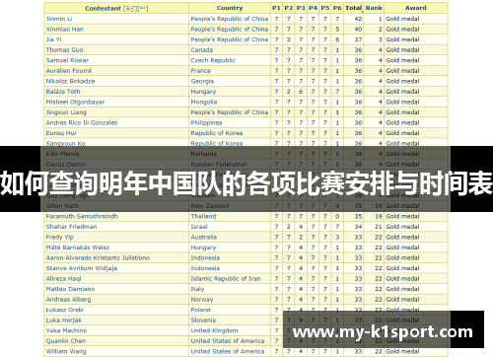Select contestant Paramuth Samuthrsindh
The height and width of the screenshot is (357, 493).
click(82, 216)
